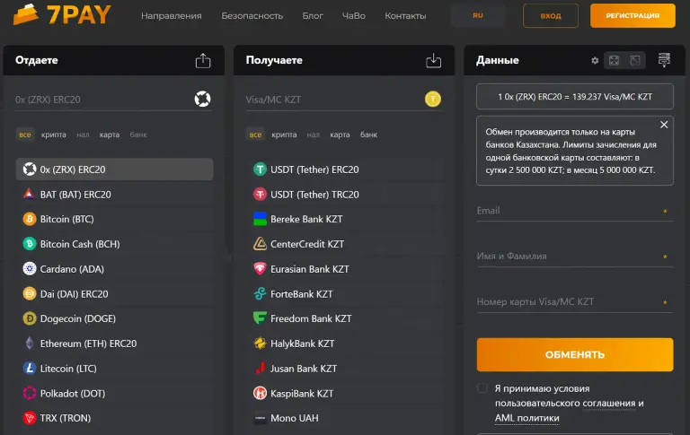Click the Bitcoin orange icon
This screenshot has height=435, width=690.
click(x=29, y=219)
